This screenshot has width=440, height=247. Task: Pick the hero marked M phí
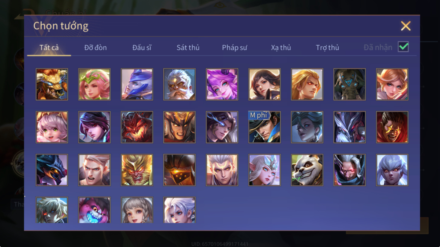pos(264,127)
